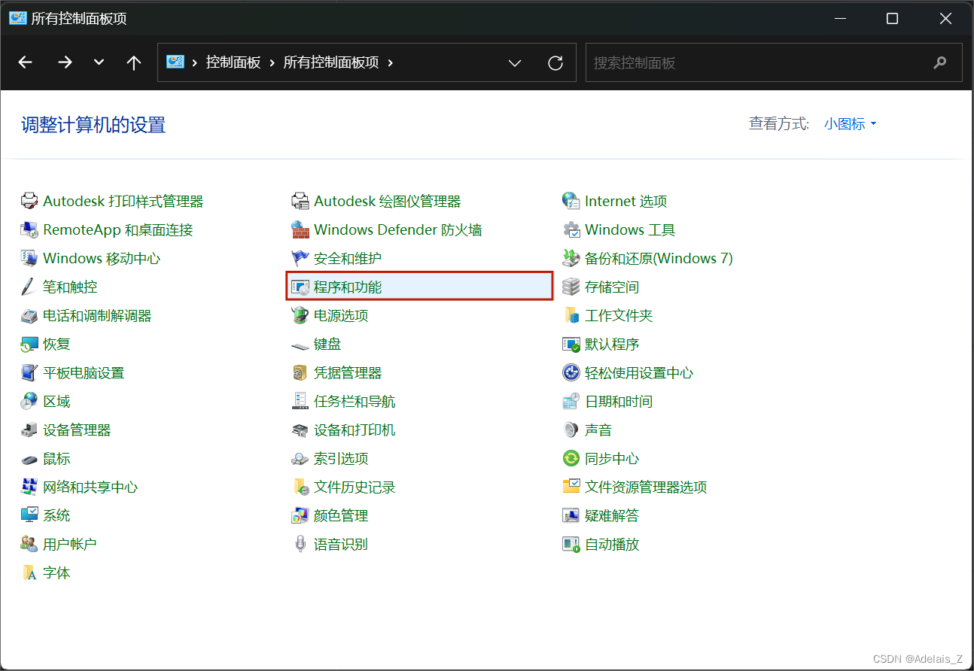Click the RemoteApp 和桌面连接 icon
974x671 pixels.
29,229
